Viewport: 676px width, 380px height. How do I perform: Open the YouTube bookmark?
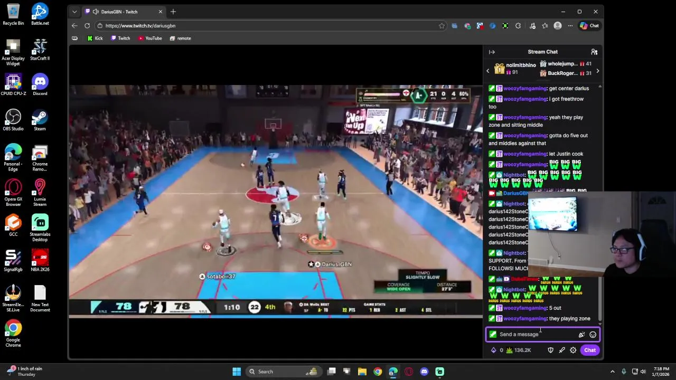pos(150,38)
